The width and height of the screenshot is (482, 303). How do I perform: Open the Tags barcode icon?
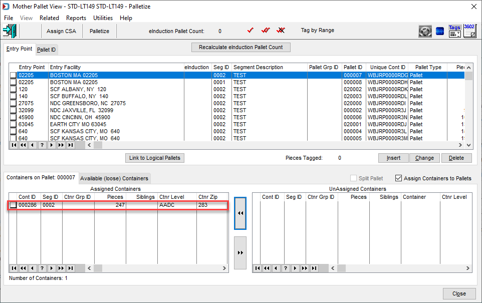454,32
